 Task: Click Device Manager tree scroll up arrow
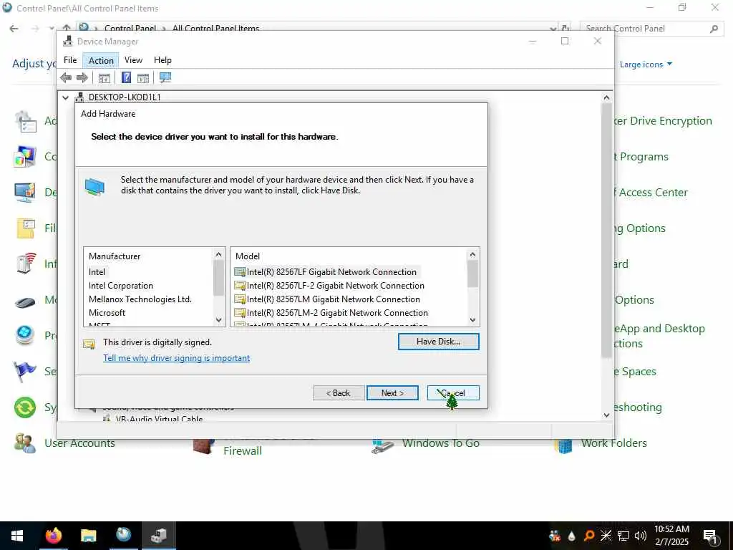(x=606, y=97)
